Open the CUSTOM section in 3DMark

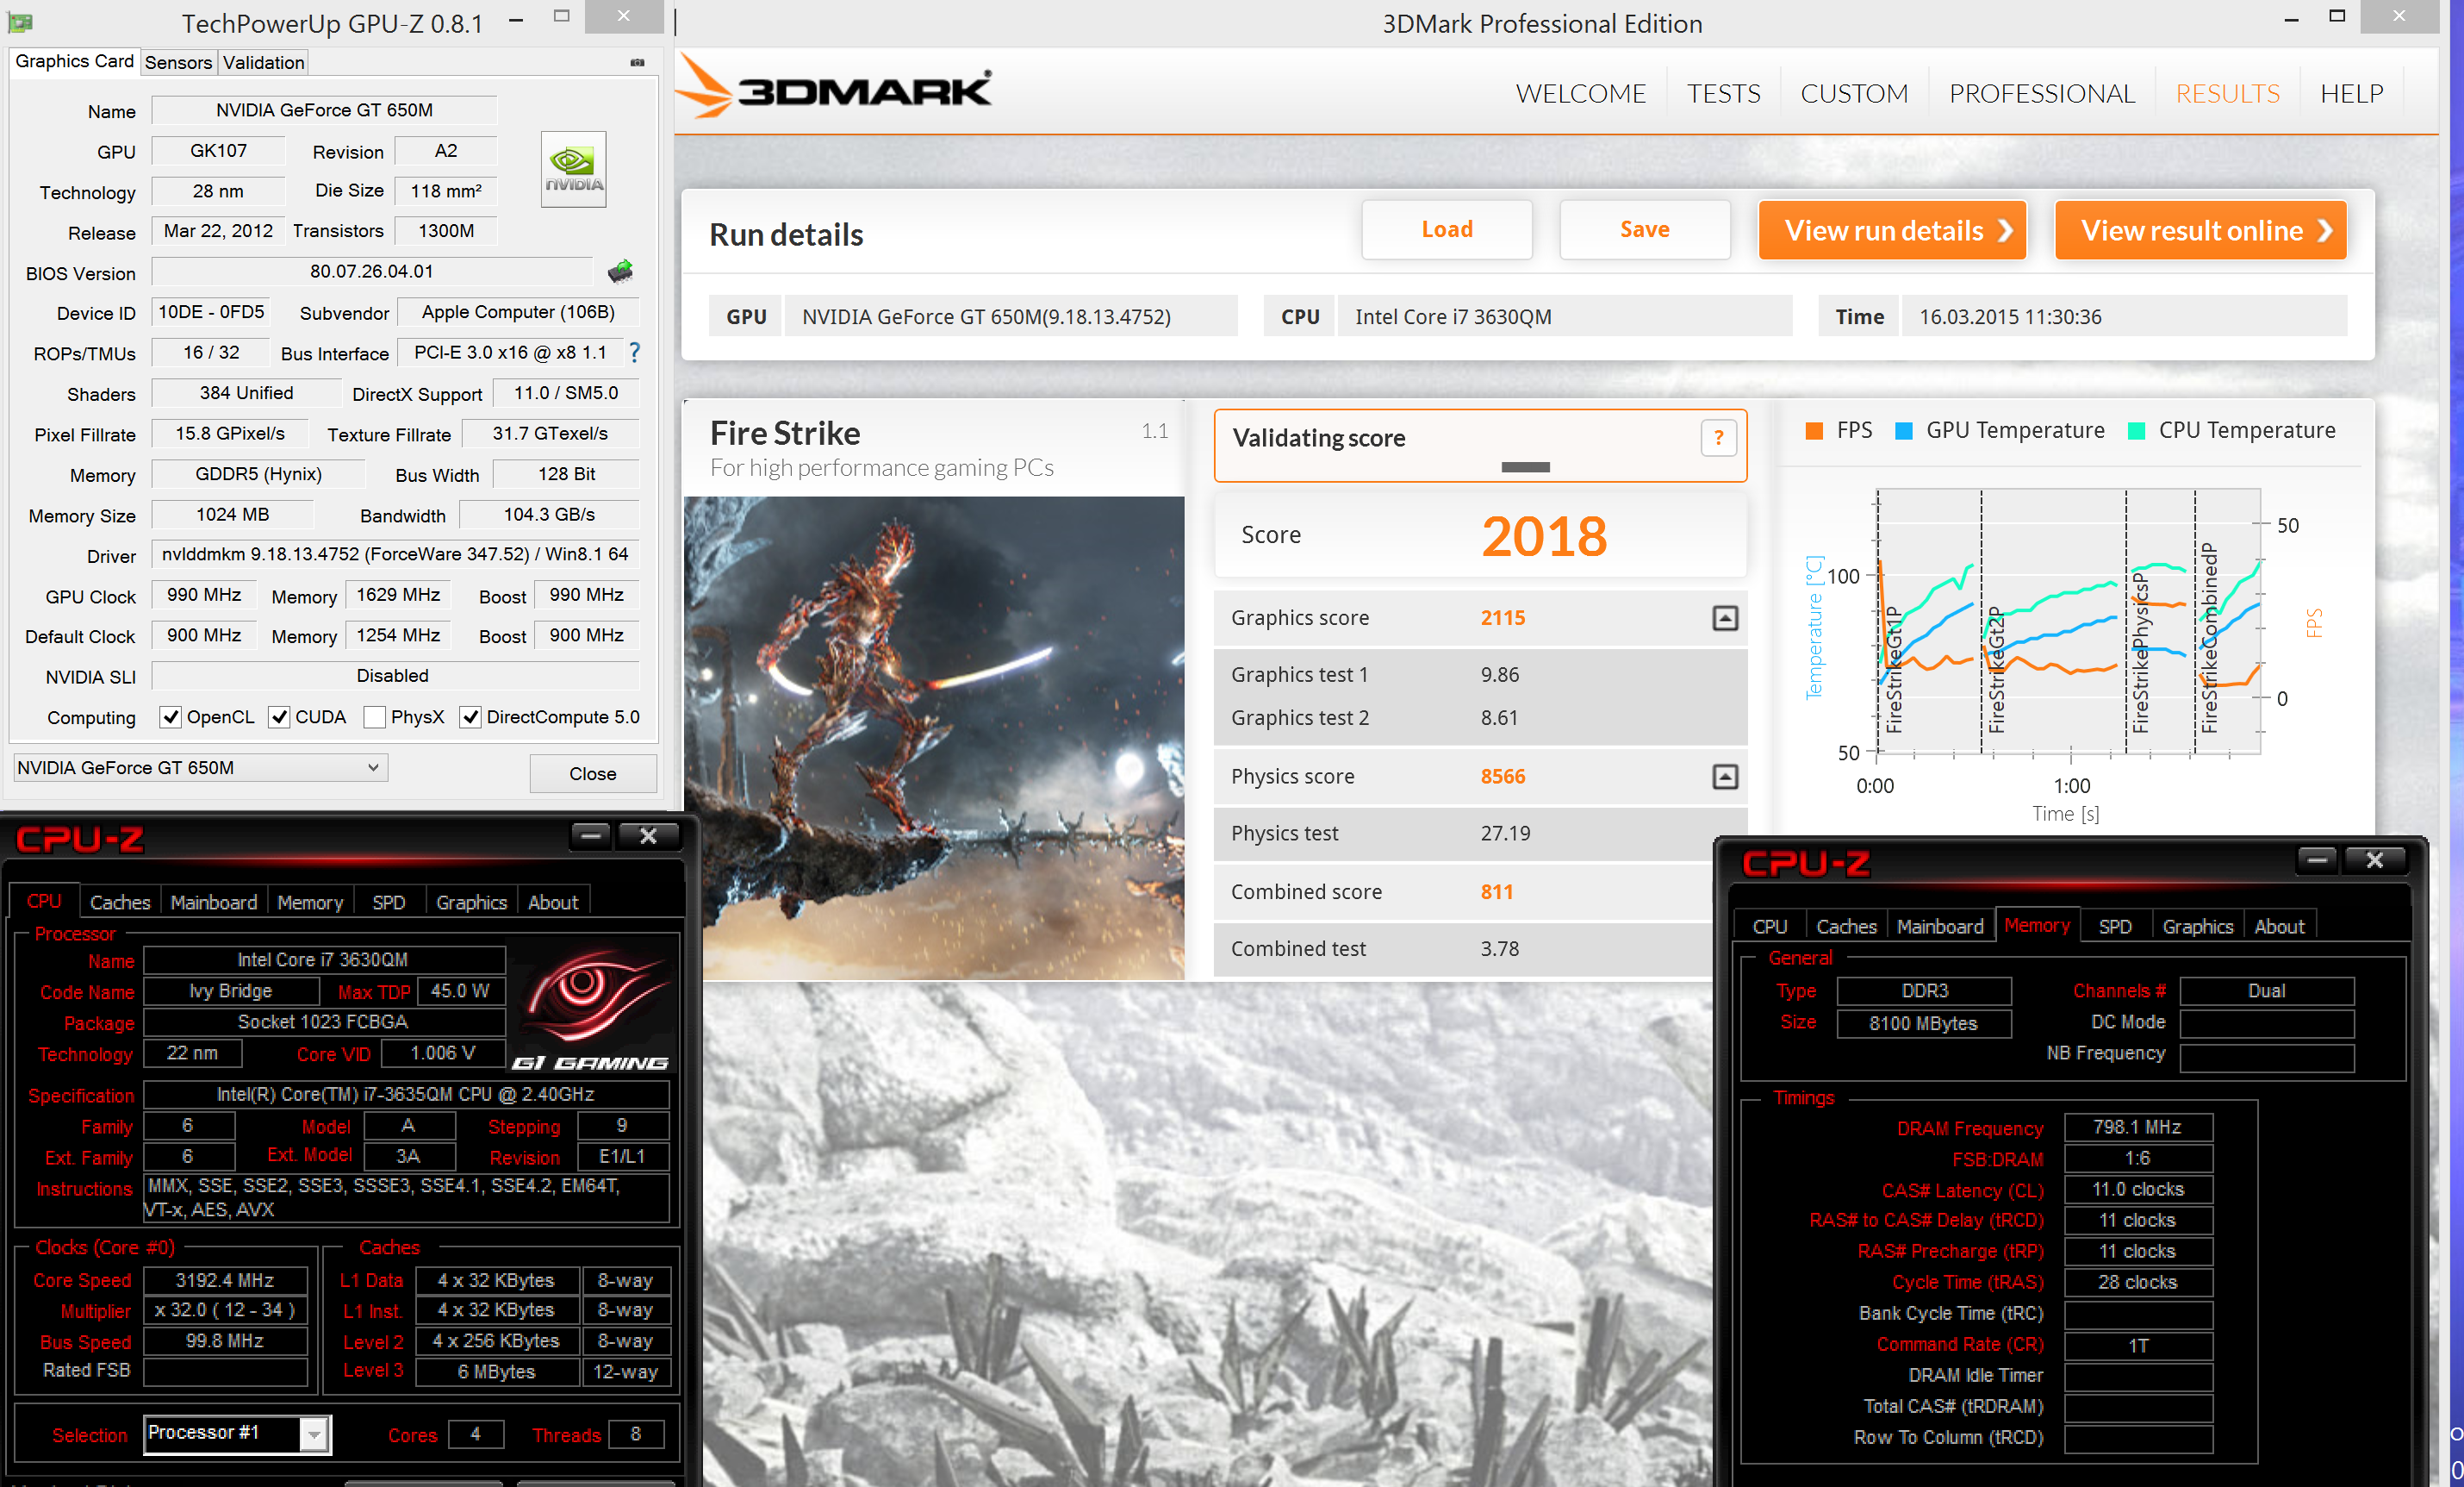(x=1854, y=94)
